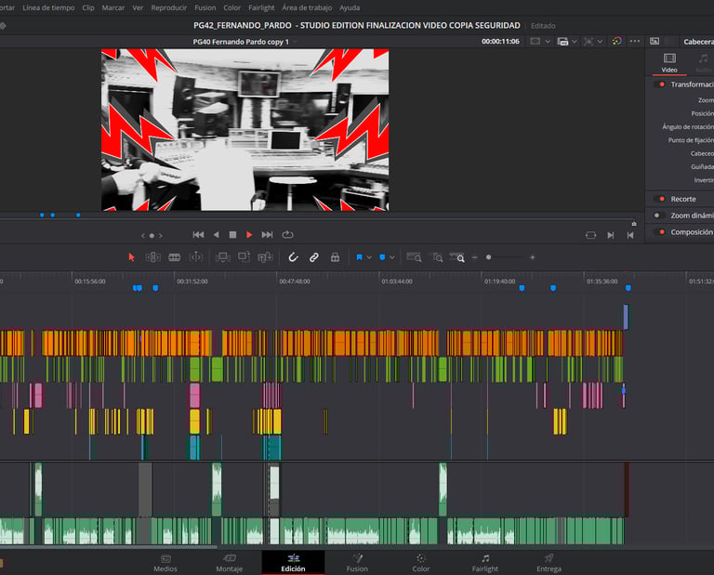Toggle the clip linking chain icon

click(313, 257)
